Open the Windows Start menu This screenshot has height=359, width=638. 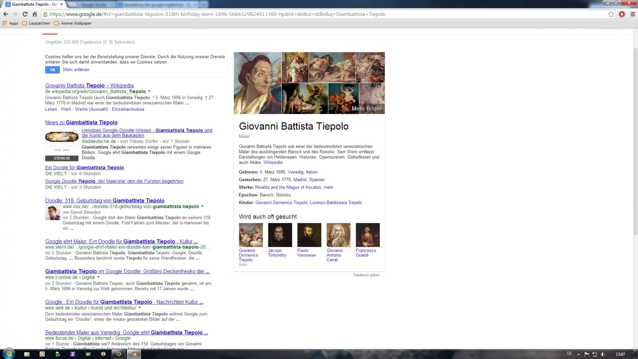tap(9, 354)
